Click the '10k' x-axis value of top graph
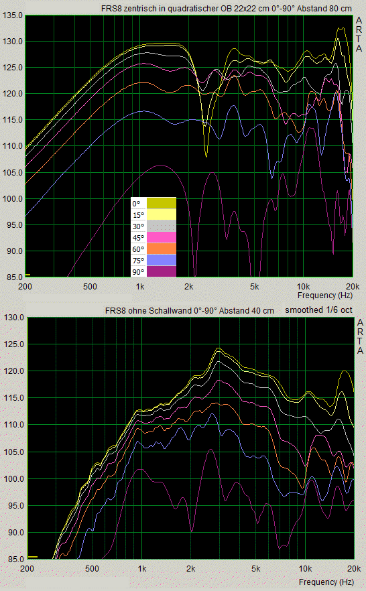This screenshot has height=591, width=366. (x=303, y=287)
